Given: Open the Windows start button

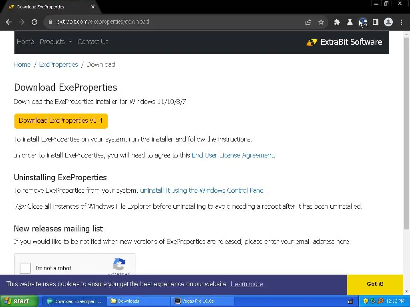Looking at the screenshot, I should 19,301.
